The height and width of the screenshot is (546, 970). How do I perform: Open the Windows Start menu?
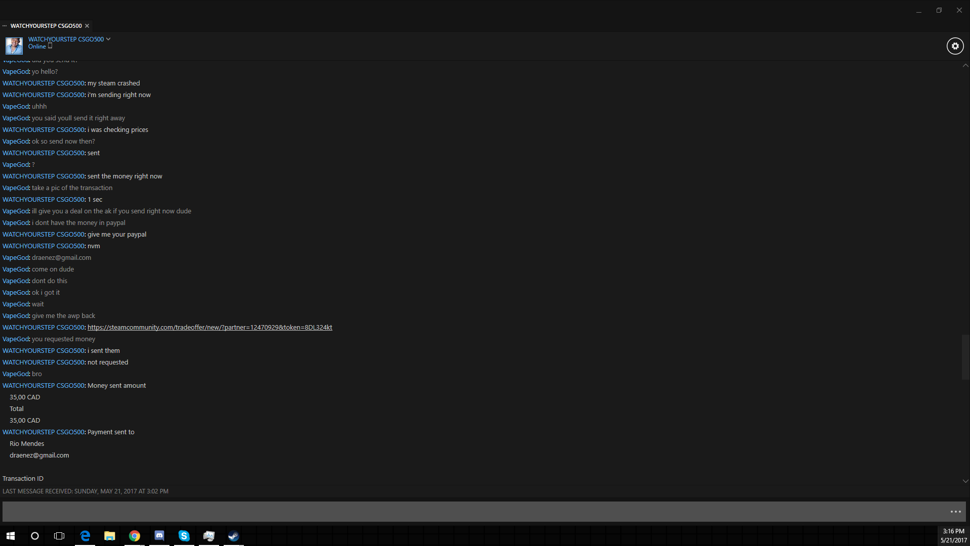pyautogui.click(x=11, y=536)
